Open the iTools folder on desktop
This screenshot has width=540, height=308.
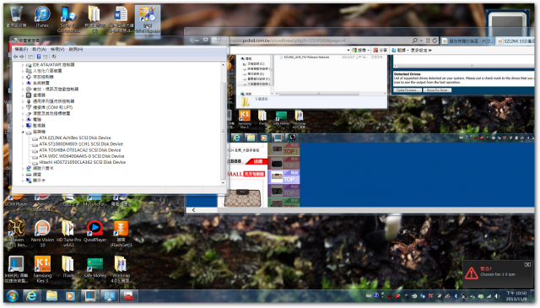coord(68,267)
